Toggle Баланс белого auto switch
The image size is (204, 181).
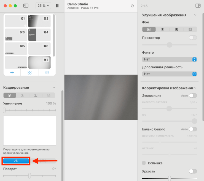click(193, 129)
